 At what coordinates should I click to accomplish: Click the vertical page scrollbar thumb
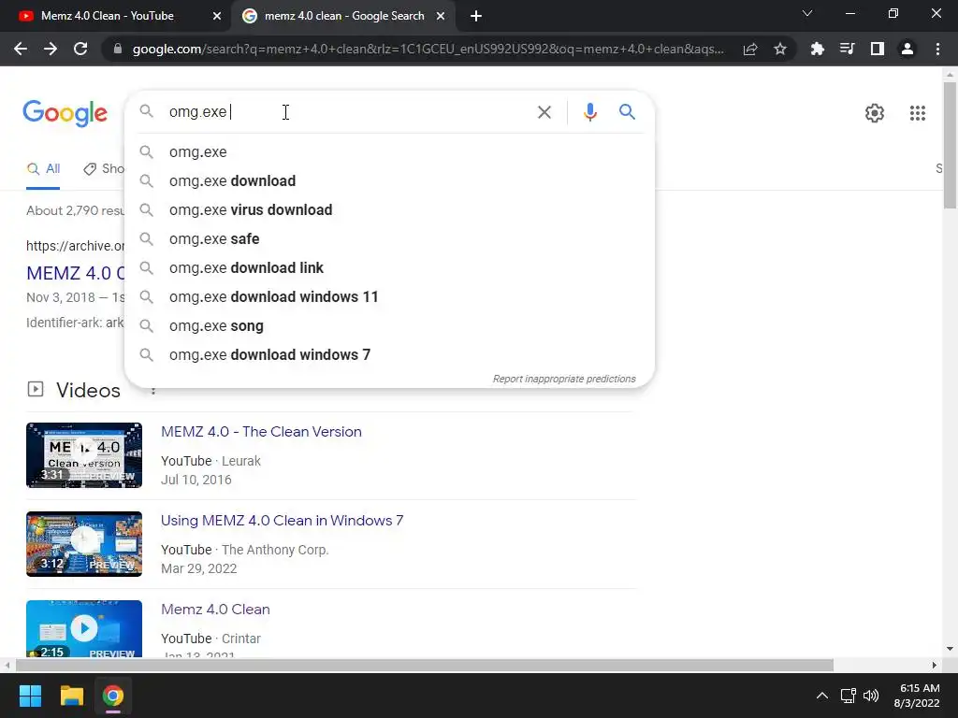point(950,145)
